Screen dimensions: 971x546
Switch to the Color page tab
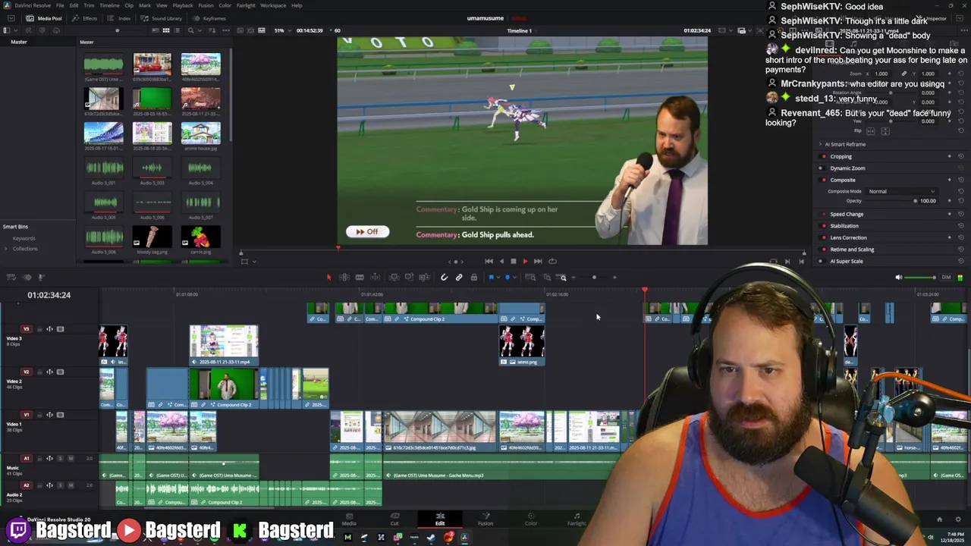(531, 519)
